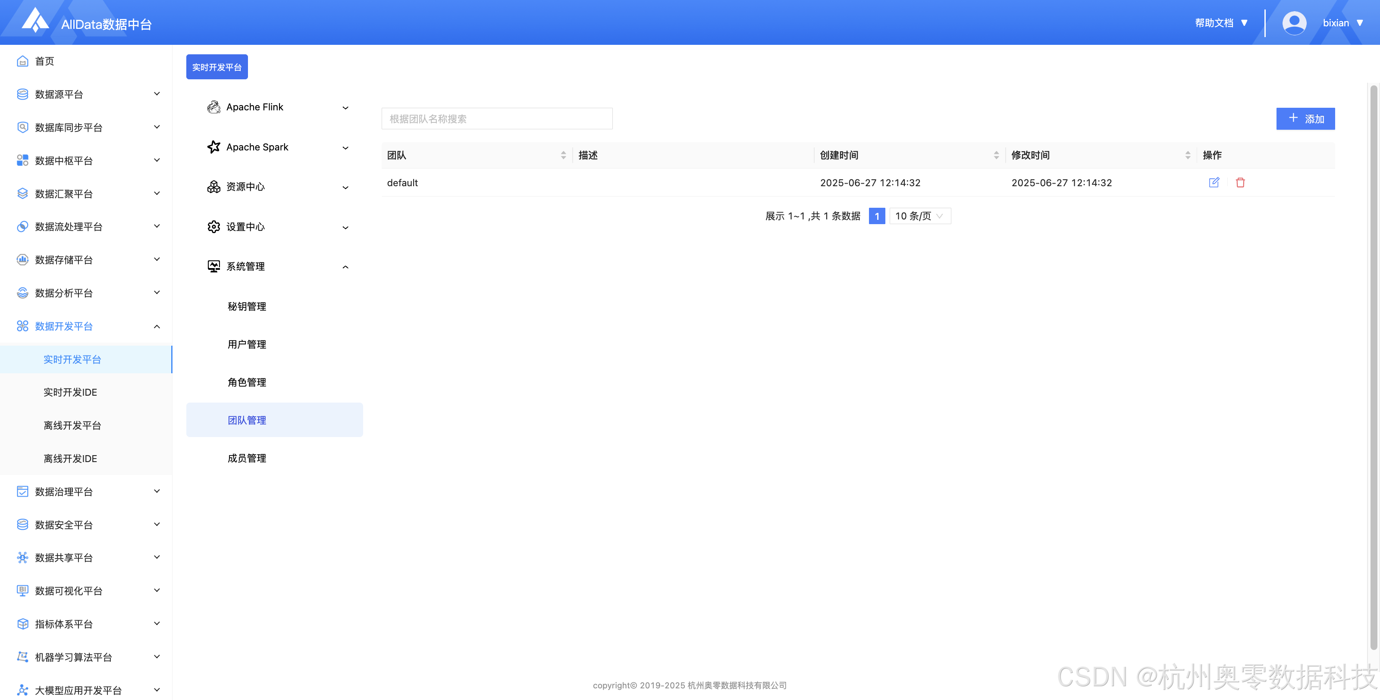The image size is (1380, 700).
Task: Toggle sort on 团队 column
Action: point(563,155)
